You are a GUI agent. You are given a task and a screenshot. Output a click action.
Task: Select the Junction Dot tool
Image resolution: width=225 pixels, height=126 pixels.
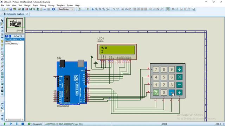tap(2, 27)
